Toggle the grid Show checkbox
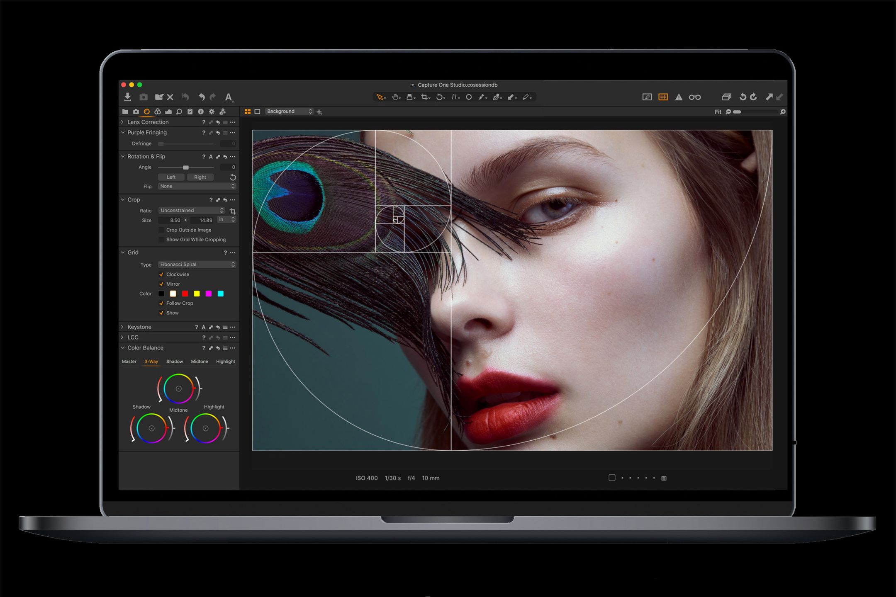Screen dimensions: 896x597 pos(161,313)
